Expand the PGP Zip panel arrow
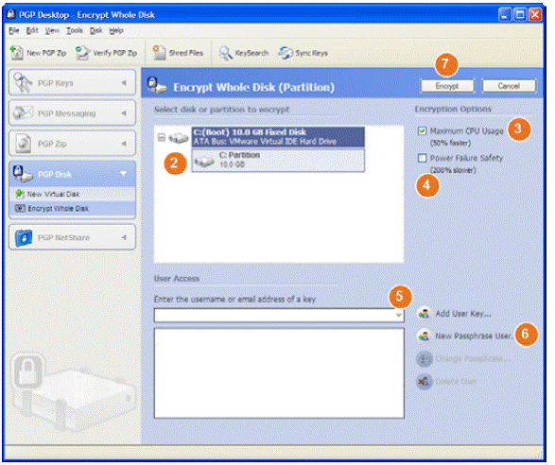This screenshot has height=465, width=555. coord(124,144)
